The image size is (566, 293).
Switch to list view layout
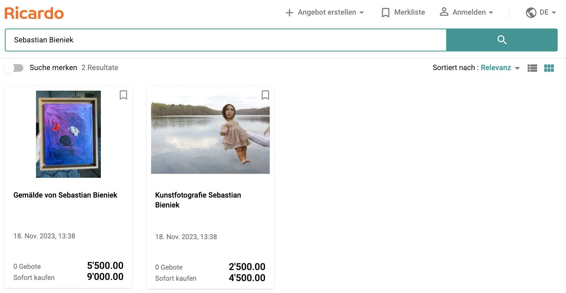pyautogui.click(x=532, y=68)
